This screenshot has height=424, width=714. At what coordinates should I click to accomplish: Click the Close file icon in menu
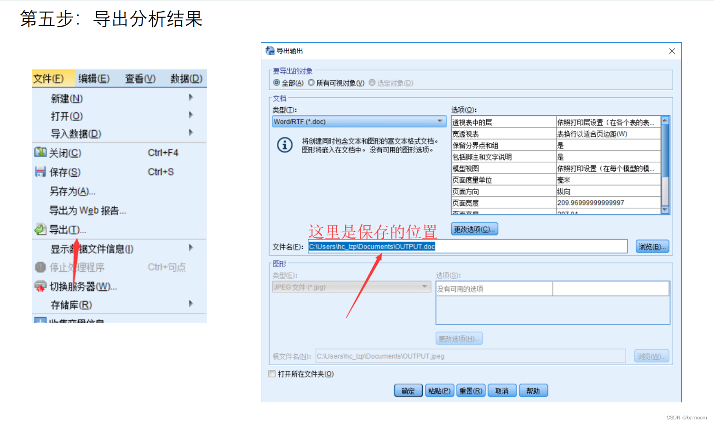[40, 152]
